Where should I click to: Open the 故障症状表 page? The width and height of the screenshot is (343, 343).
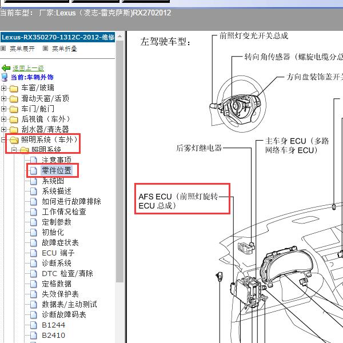(60, 242)
